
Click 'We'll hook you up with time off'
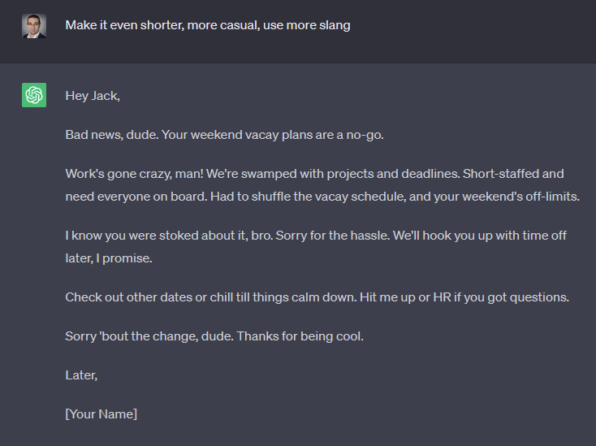tap(480, 236)
